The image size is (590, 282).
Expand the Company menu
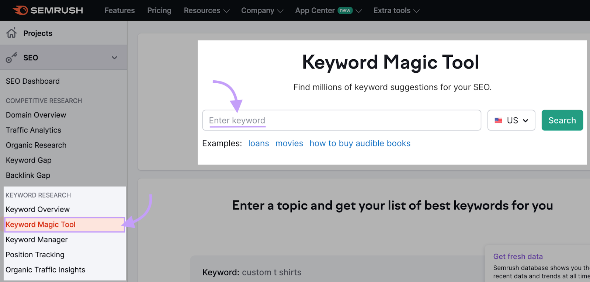(262, 11)
